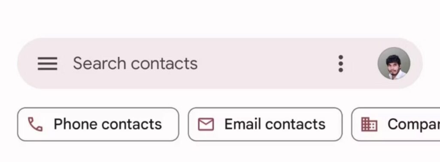Screen dimensions: 440x162
Task: Click the "Search contacts" placeholder text
Action: (135, 63)
